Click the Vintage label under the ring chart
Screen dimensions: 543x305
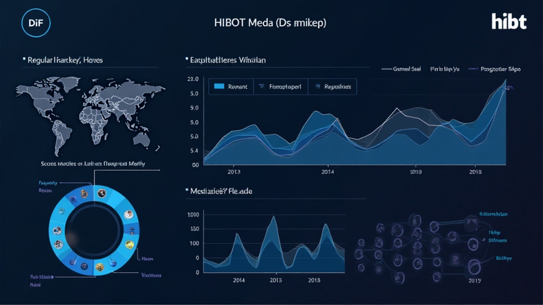point(151,275)
